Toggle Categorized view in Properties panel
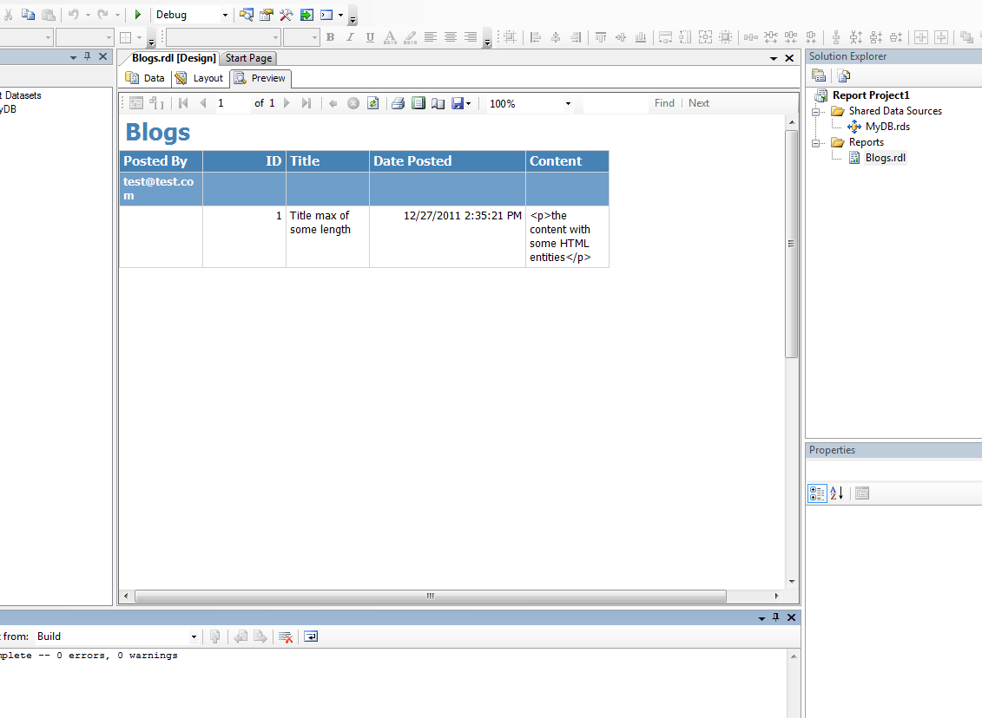 pos(817,493)
